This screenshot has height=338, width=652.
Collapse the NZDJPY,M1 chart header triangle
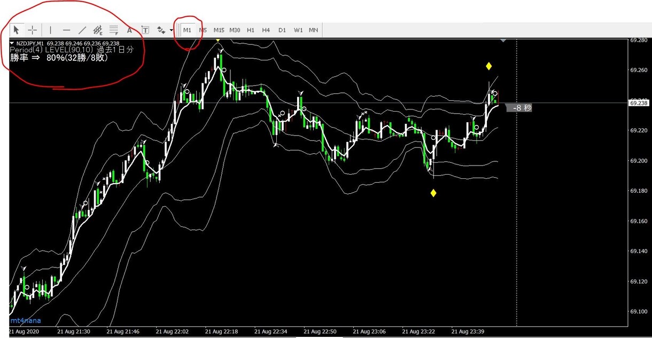click(x=12, y=43)
